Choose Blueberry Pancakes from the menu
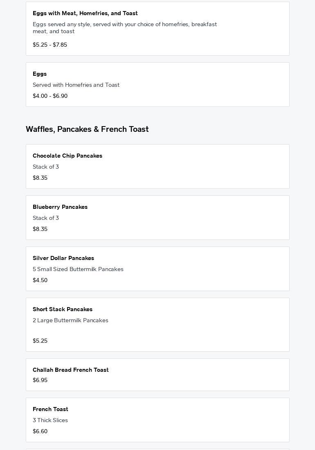The image size is (315, 450). (60, 207)
